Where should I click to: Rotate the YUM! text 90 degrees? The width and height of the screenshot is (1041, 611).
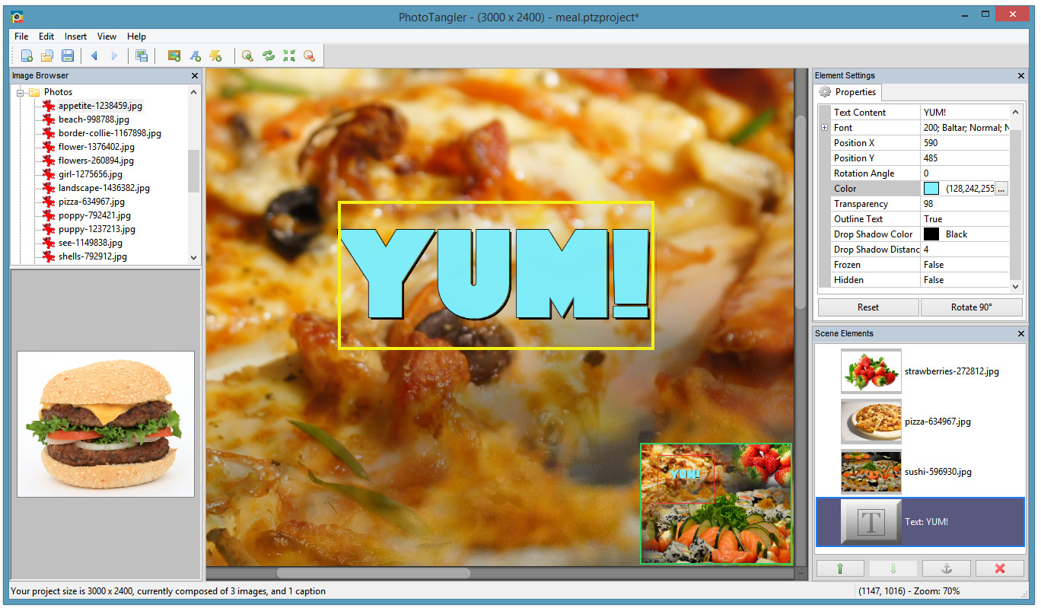pos(972,307)
